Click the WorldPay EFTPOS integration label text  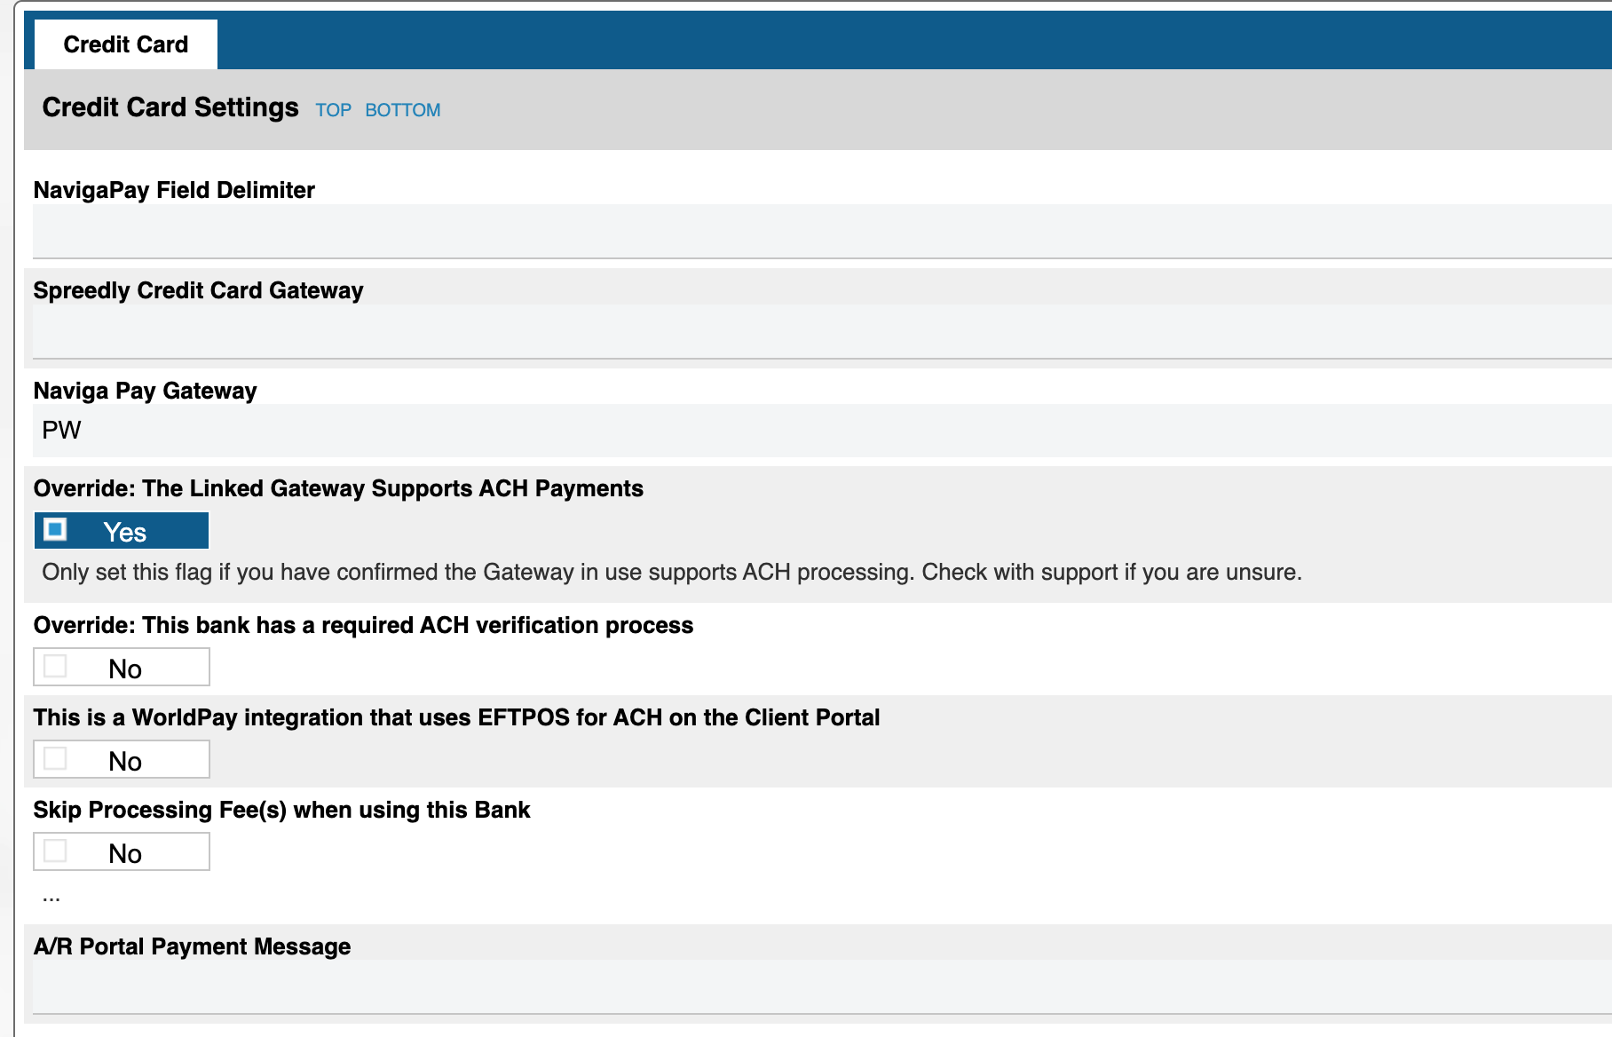[456, 717]
